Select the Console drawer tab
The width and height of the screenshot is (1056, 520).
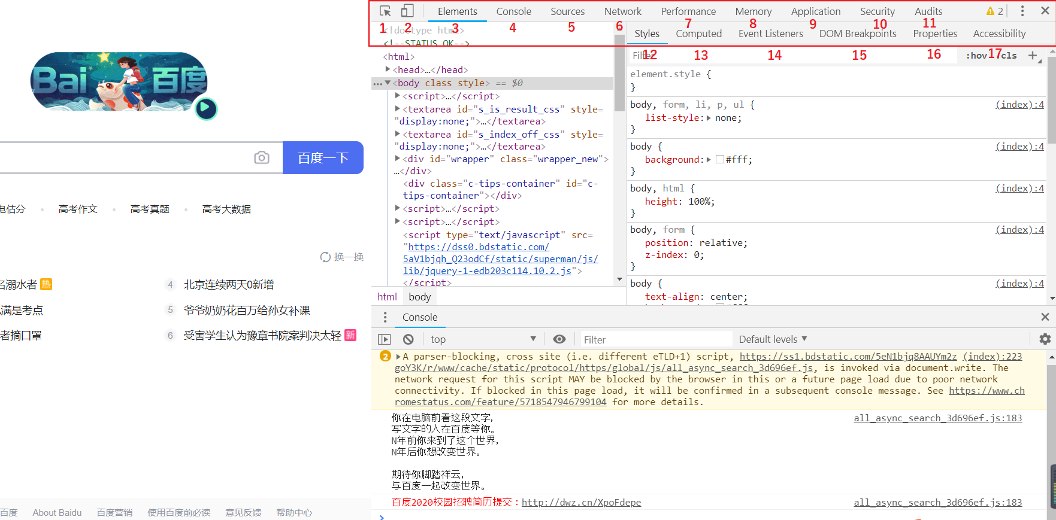coord(420,317)
